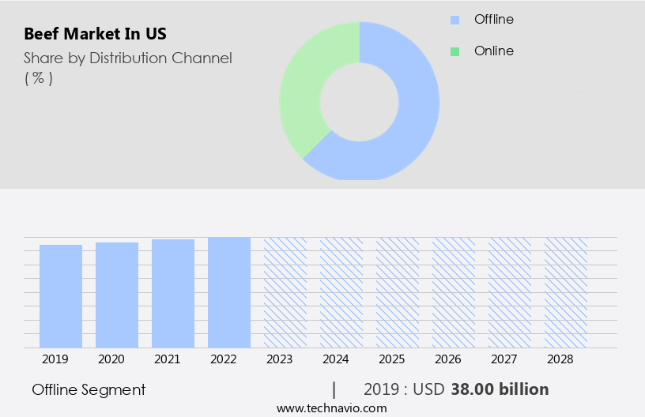Click the USD 38.00 billion value

click(x=500, y=389)
